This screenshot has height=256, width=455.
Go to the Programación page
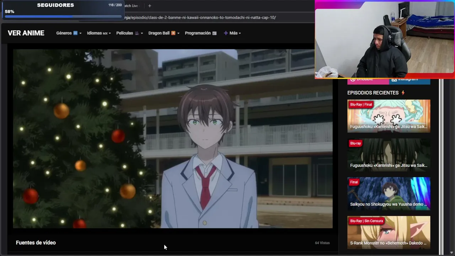201,33
